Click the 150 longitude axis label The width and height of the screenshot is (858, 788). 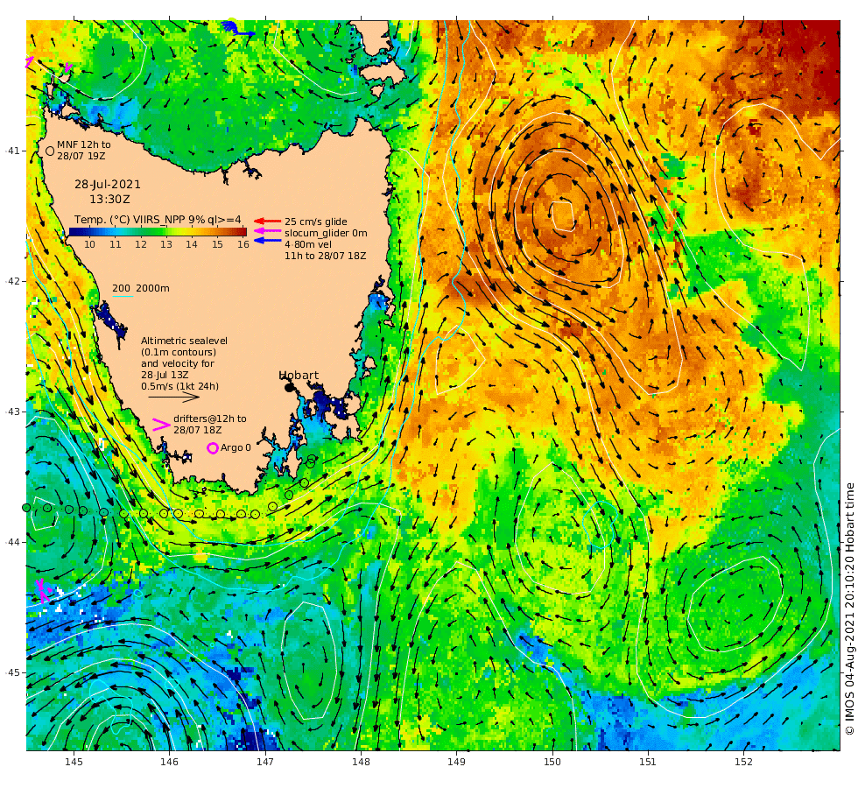point(552,761)
